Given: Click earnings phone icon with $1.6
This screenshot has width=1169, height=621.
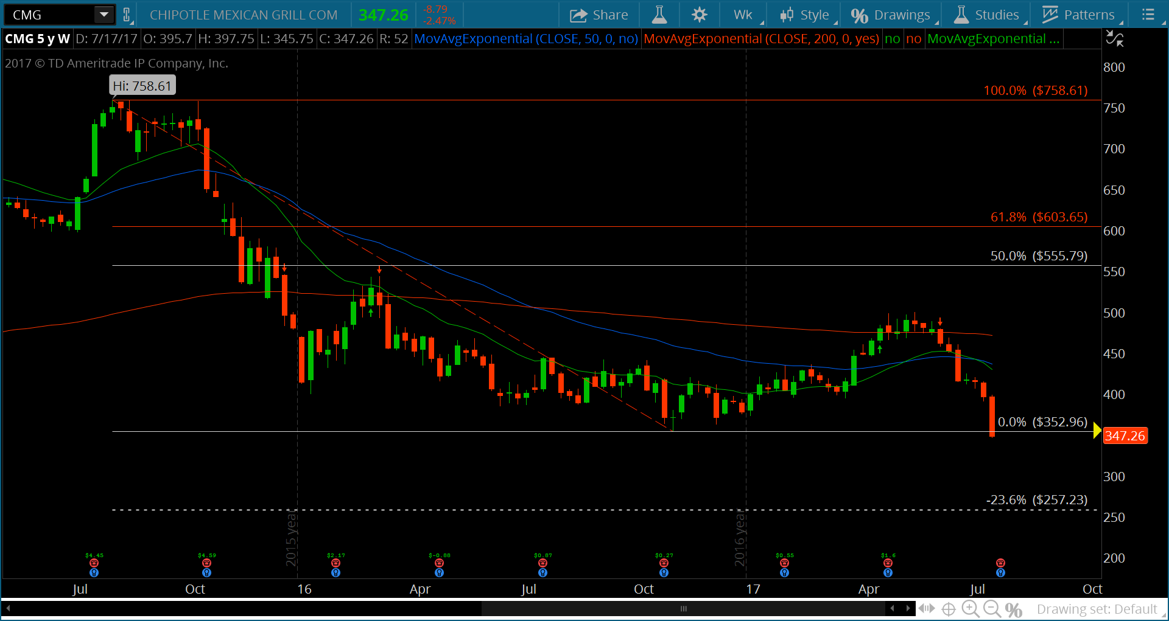Looking at the screenshot, I should coord(888,563).
